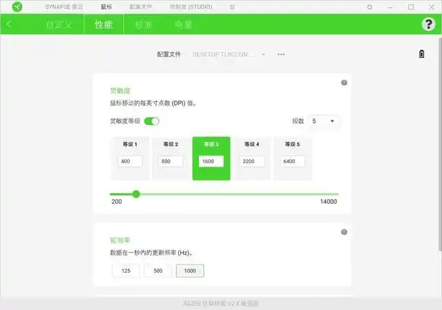This screenshot has width=442, height=310.
Task: Click the polling rate info icon
Action: (344, 232)
